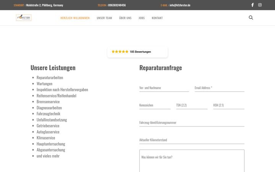Click the Waldstraße 2 address text

(45, 5)
